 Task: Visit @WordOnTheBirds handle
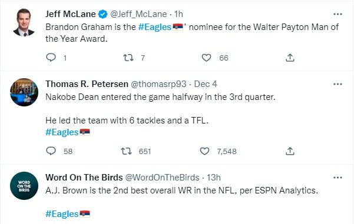click(162, 178)
